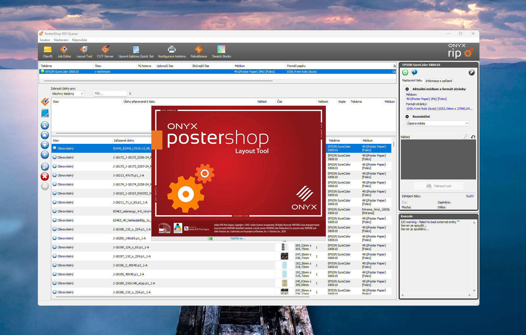The width and height of the screenshot is (526, 335).
Task: Click thumbnail of job J-18197_110_x_224
Action: coord(284,256)
